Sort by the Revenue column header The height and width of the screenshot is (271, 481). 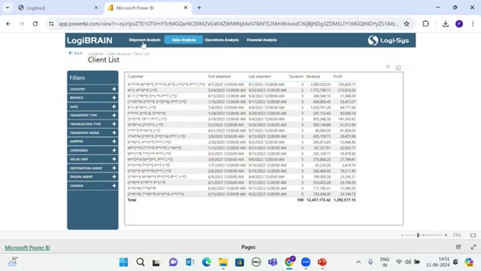[x=313, y=76]
